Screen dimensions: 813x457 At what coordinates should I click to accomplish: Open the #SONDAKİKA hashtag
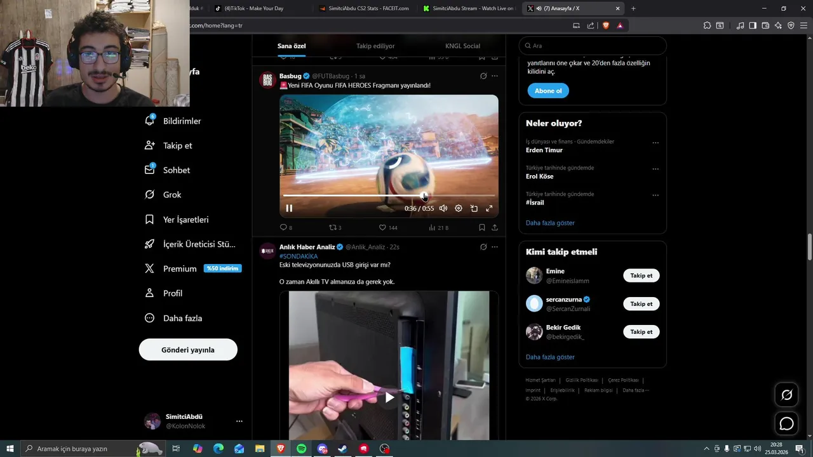(299, 256)
